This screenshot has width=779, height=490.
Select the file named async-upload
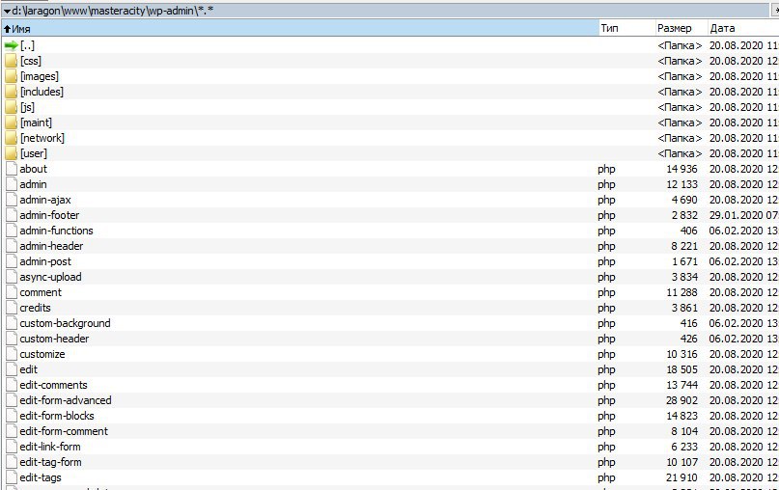(x=50, y=277)
